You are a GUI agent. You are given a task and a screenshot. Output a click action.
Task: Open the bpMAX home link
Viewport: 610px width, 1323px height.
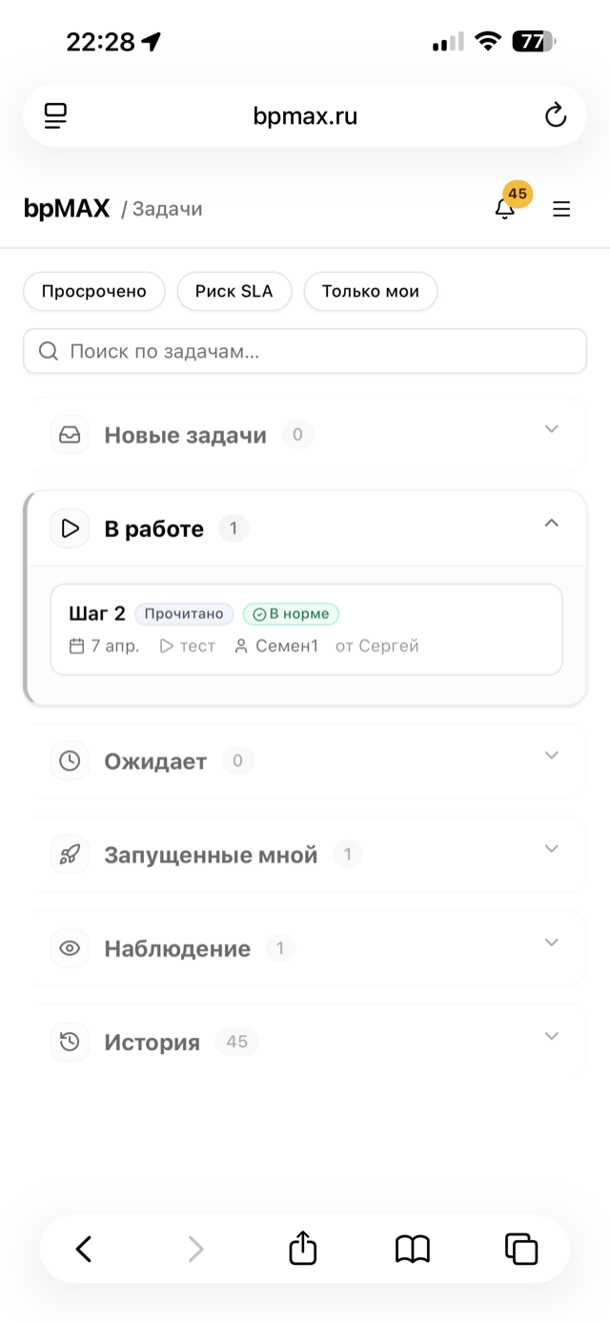[67, 208]
